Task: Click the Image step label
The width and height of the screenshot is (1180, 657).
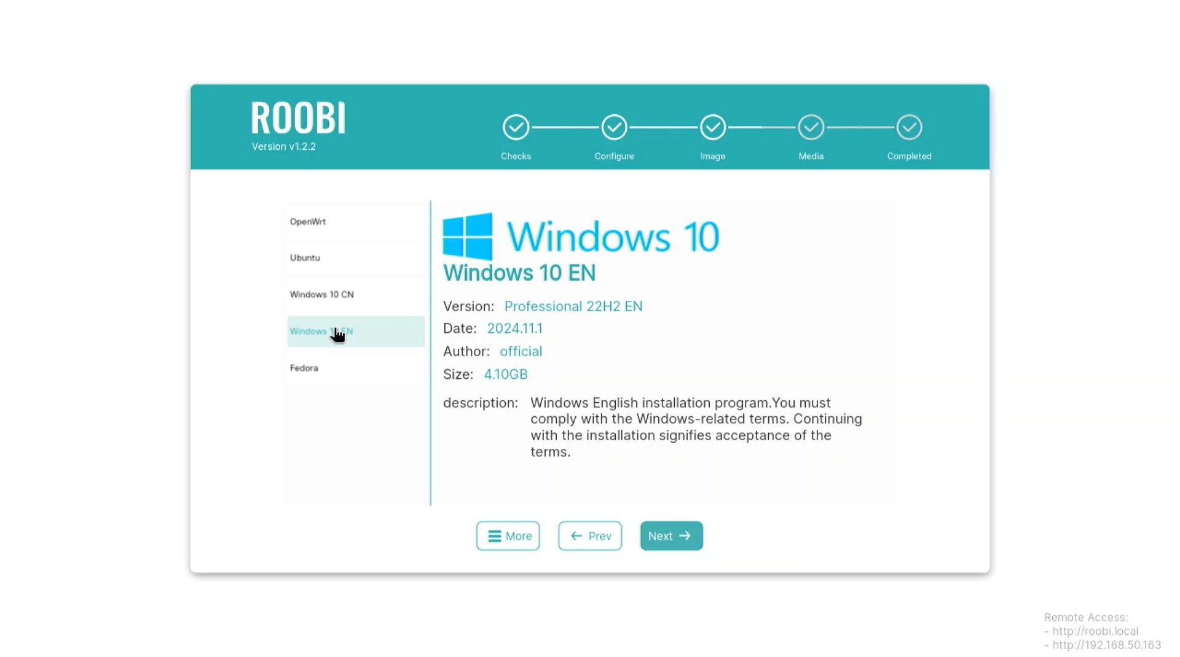Action: pyautogui.click(x=712, y=156)
